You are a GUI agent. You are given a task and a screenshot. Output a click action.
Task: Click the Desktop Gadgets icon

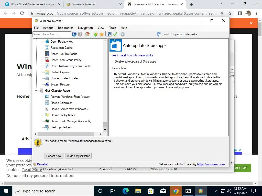[x=47, y=127]
